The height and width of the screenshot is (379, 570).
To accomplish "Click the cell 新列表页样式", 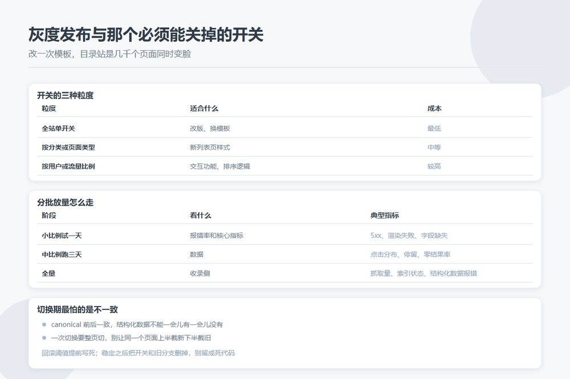I will coord(210,147).
